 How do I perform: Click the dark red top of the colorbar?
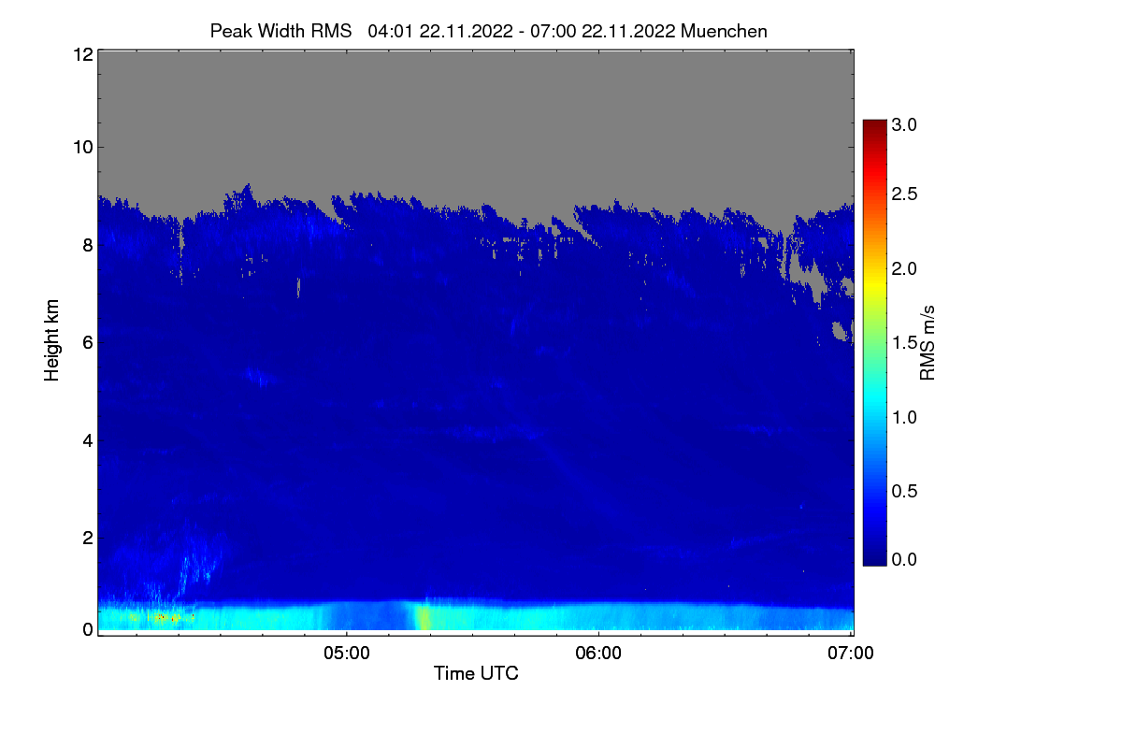click(x=874, y=127)
